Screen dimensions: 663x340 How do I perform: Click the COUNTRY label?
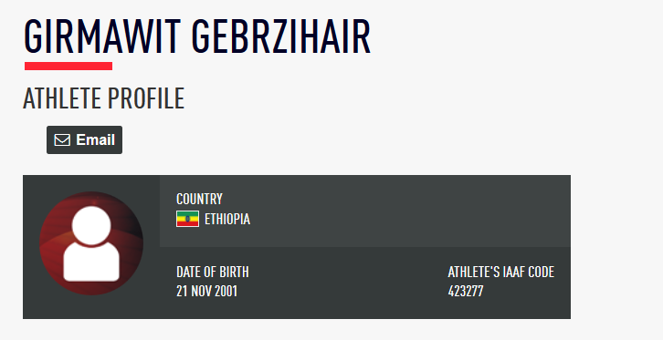point(199,199)
